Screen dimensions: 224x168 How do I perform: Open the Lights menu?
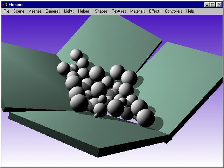pos(69,11)
